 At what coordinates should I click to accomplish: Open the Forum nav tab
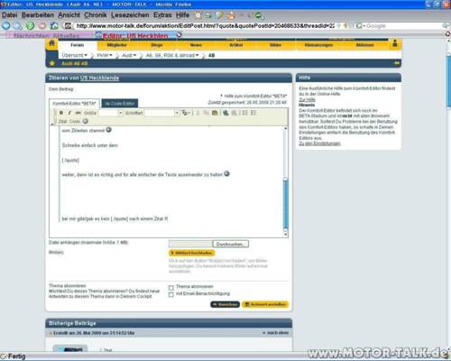78,45
